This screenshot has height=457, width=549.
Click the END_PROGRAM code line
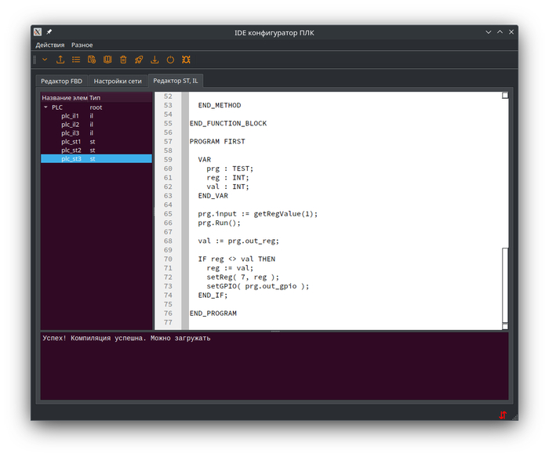coord(213,314)
